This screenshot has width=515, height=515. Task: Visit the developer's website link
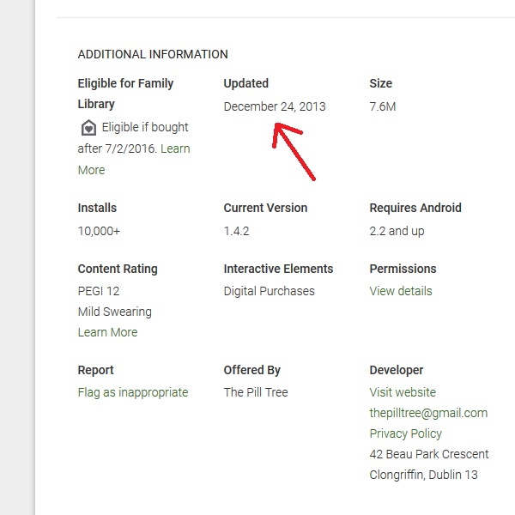403,392
